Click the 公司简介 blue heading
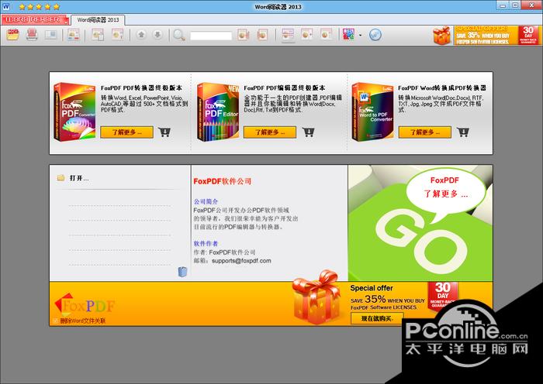The image size is (543, 384). 206,201
